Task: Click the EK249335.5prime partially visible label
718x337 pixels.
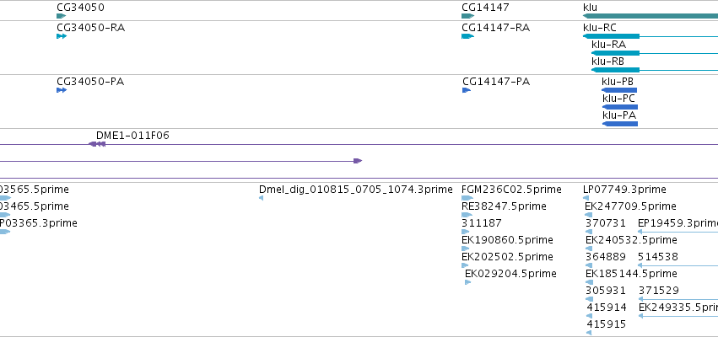Action: [x=678, y=308]
